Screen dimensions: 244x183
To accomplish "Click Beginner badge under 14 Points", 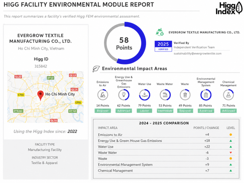I will [103, 111].
